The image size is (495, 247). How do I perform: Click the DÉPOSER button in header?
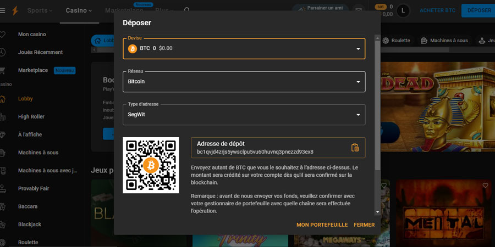(x=479, y=11)
